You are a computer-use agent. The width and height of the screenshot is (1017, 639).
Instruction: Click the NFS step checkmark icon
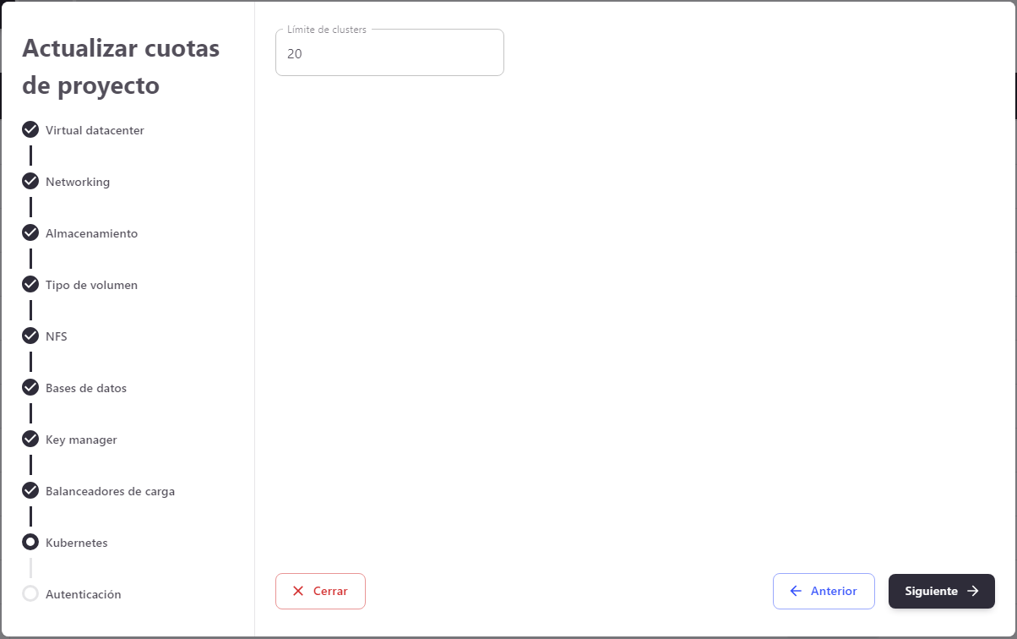(30, 336)
